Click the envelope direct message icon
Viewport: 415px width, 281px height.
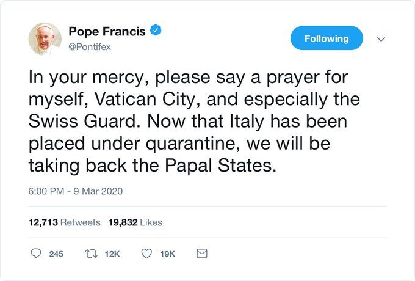pos(202,254)
